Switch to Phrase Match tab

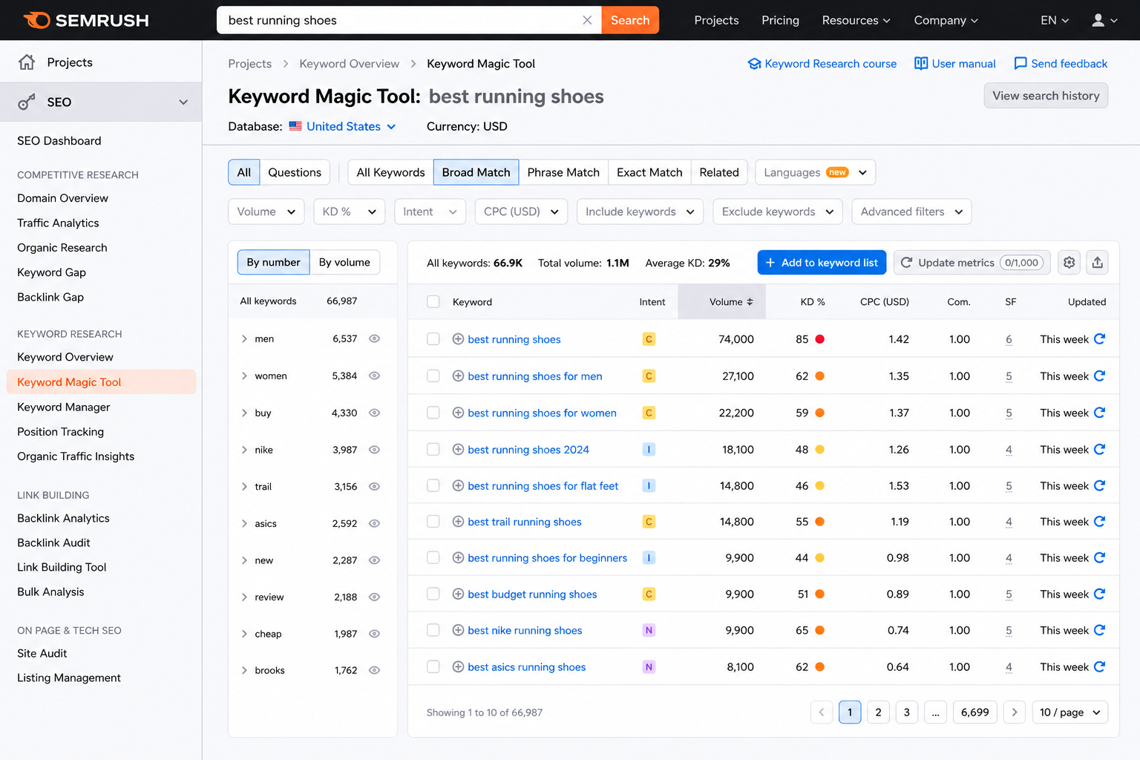coord(563,172)
